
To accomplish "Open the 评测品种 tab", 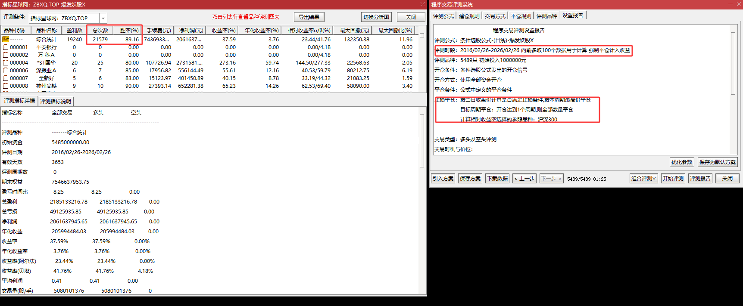I will (x=546, y=16).
